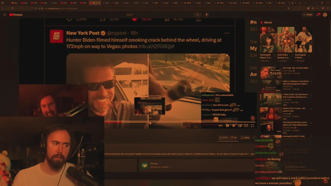
Task: Open options for 'The Tragic Tale of Hunter Biden'
Action: [x=311, y=68]
